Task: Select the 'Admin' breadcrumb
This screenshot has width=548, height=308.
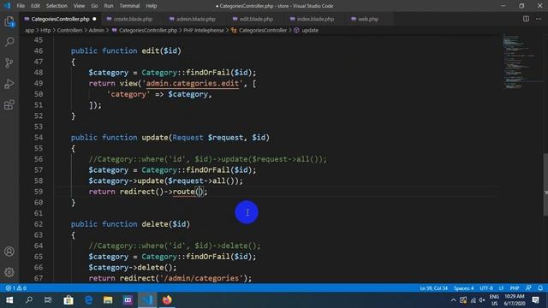Action: [96, 31]
